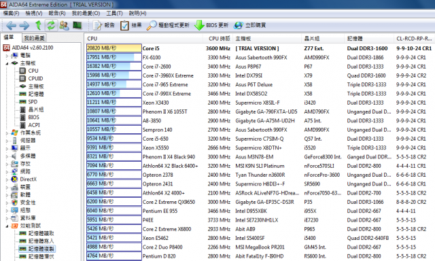
Task: Open the 工具(T) tools menu
Action: click(114, 14)
